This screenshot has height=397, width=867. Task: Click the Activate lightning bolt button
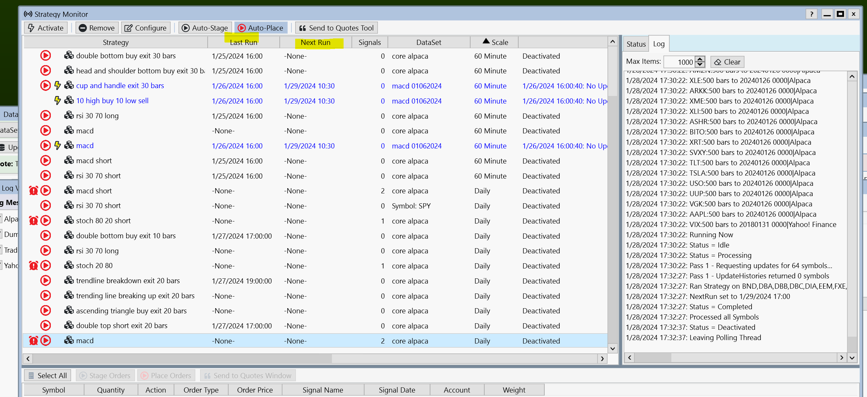coord(46,28)
